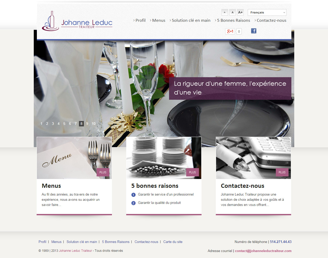Click the Google +1 button

230,31
